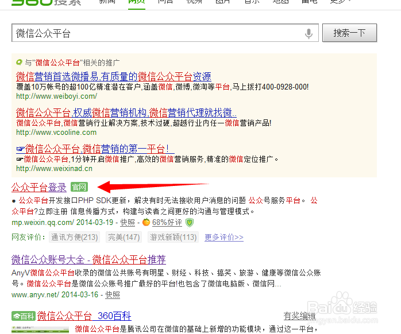Select the 通讯方便(213) review tag

(x=75, y=238)
